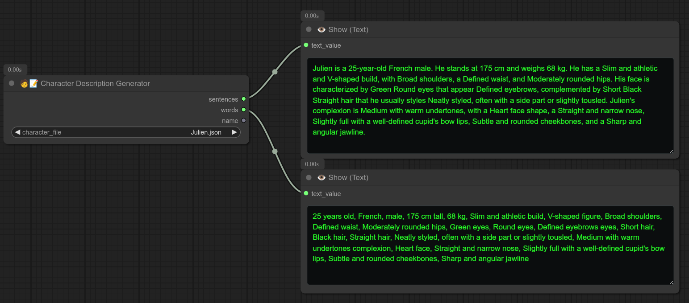Click the eye icon on the upper Show (Text) node
Image resolution: width=689 pixels, height=303 pixels.
pyautogui.click(x=321, y=30)
